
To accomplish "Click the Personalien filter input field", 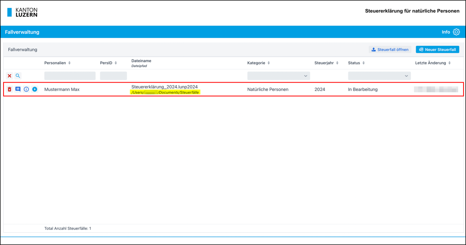I will coord(70,76).
